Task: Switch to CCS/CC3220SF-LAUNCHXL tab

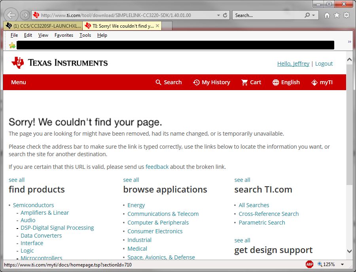Action: pos(44,26)
